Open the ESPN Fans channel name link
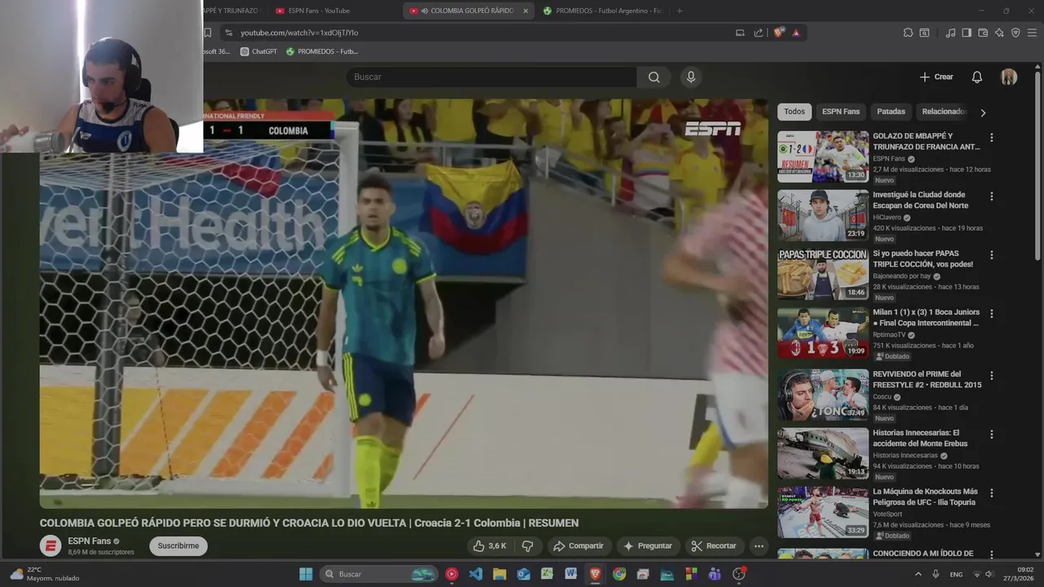The width and height of the screenshot is (1044, 587). pos(89,541)
